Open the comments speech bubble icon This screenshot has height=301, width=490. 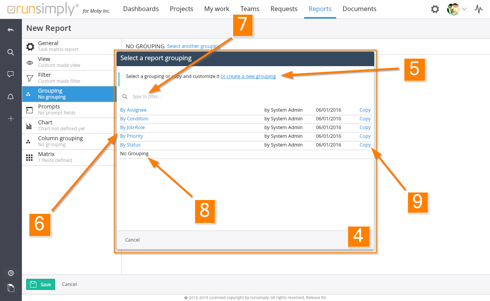click(11, 74)
